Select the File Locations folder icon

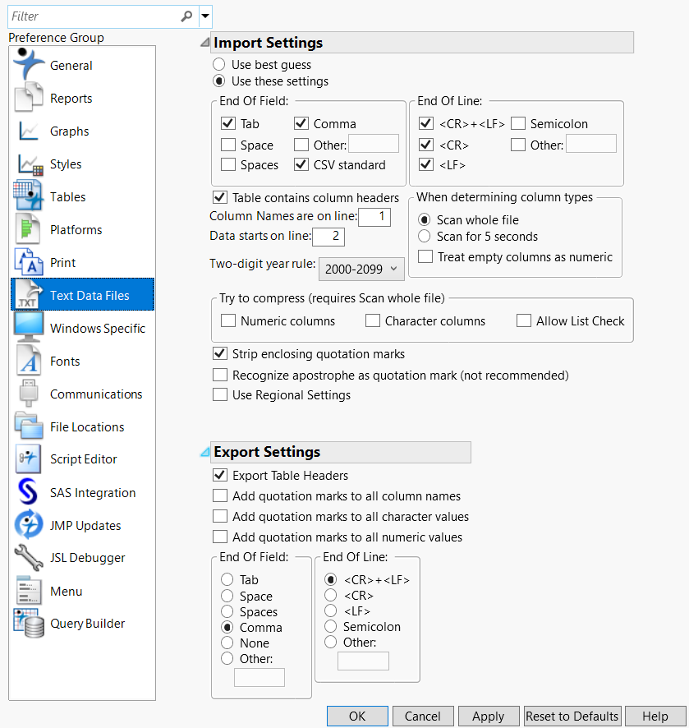(x=29, y=426)
